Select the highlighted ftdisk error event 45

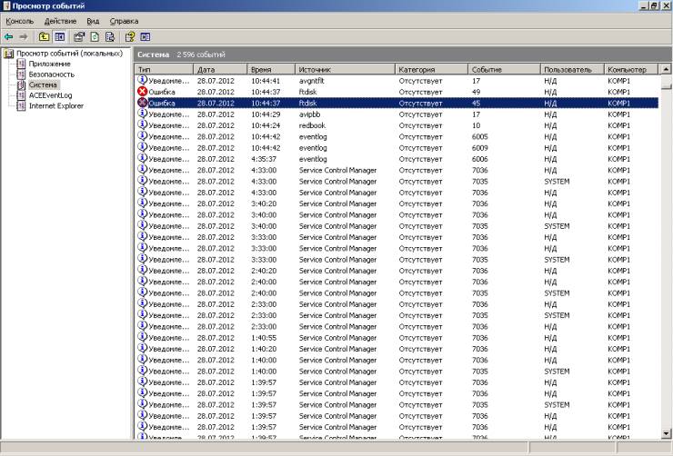(x=397, y=103)
